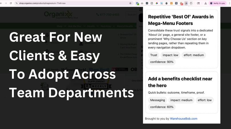Click the Verify it's you profile button
The height and width of the screenshot is (129, 231).
(x=218, y=3)
